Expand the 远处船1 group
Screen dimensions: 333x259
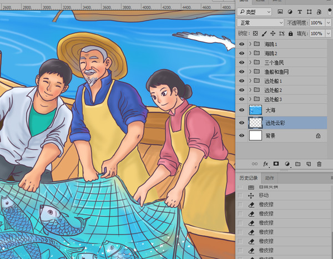250,80
